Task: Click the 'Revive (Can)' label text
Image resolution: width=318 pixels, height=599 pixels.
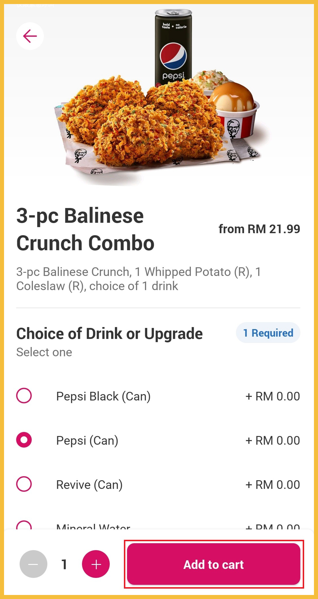Action: [89, 485]
